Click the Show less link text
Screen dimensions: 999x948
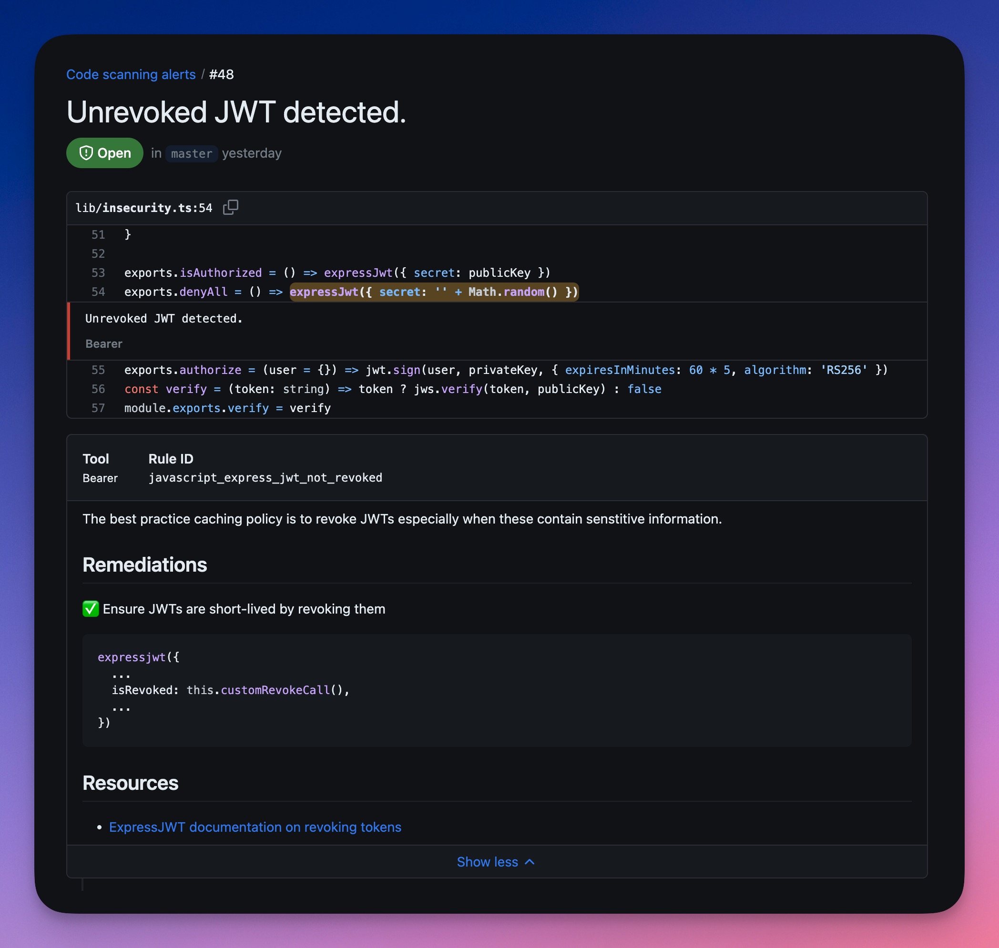(487, 862)
